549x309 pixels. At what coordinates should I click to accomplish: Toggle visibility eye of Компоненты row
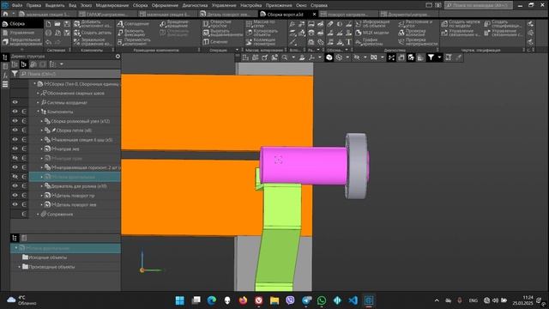pos(15,112)
